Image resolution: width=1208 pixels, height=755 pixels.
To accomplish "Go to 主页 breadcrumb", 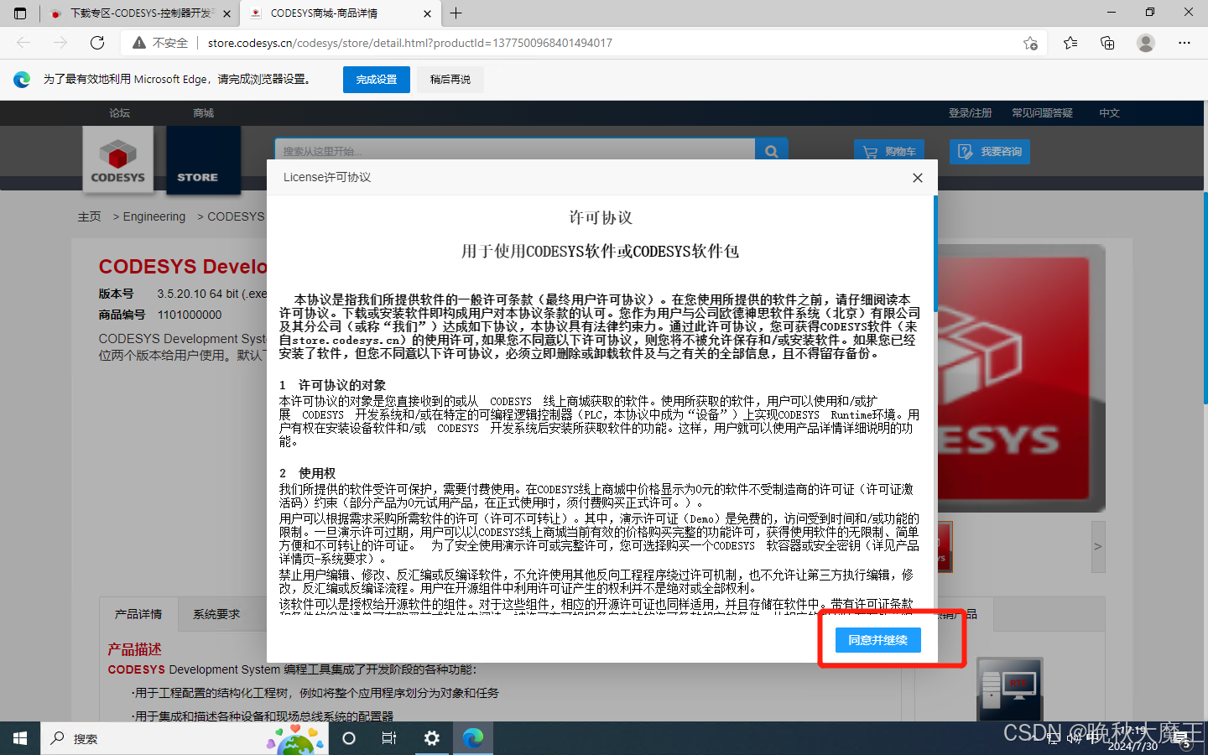I will coord(90,216).
